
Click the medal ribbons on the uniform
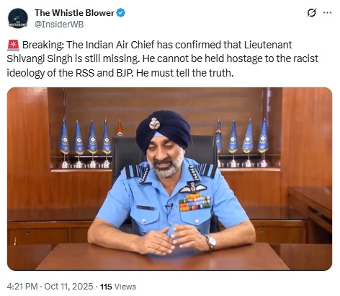coord(194,203)
